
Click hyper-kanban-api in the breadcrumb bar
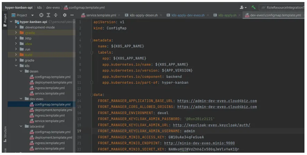tap(19, 7)
